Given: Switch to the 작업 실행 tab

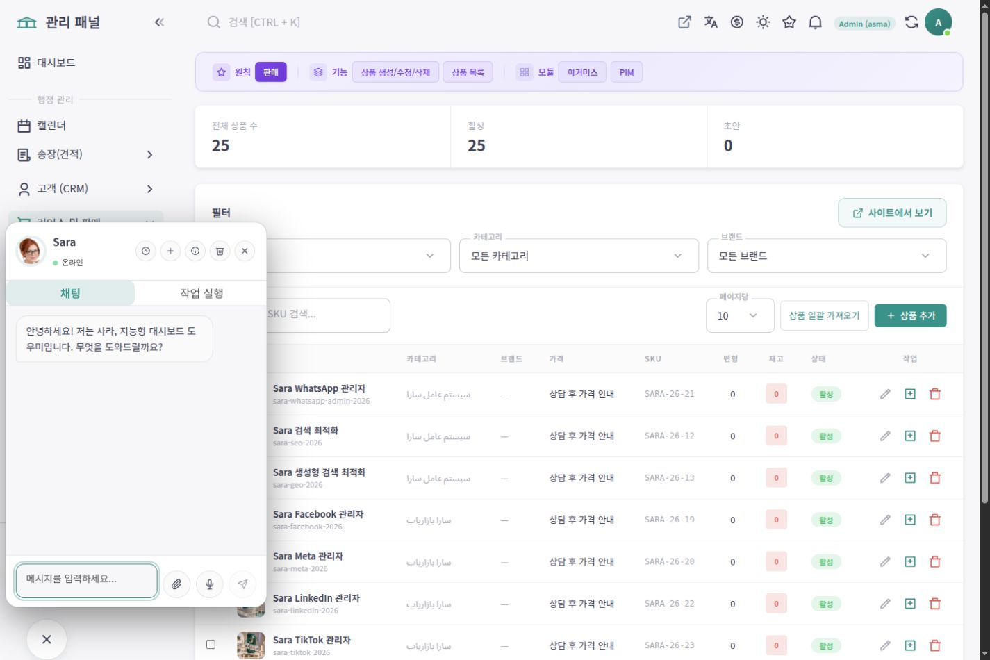Looking at the screenshot, I should coord(201,293).
